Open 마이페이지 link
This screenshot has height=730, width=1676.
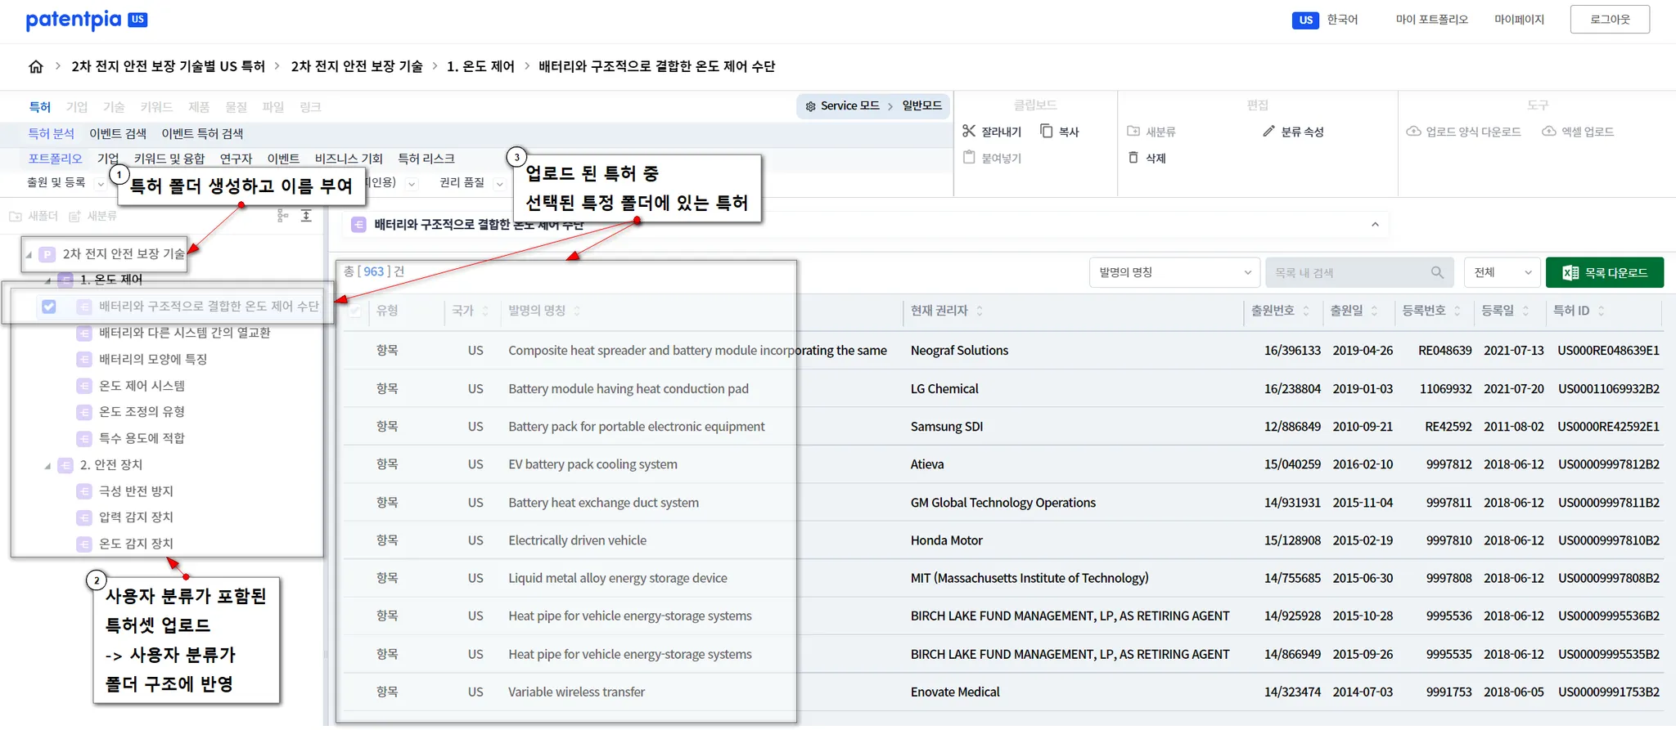click(1519, 20)
